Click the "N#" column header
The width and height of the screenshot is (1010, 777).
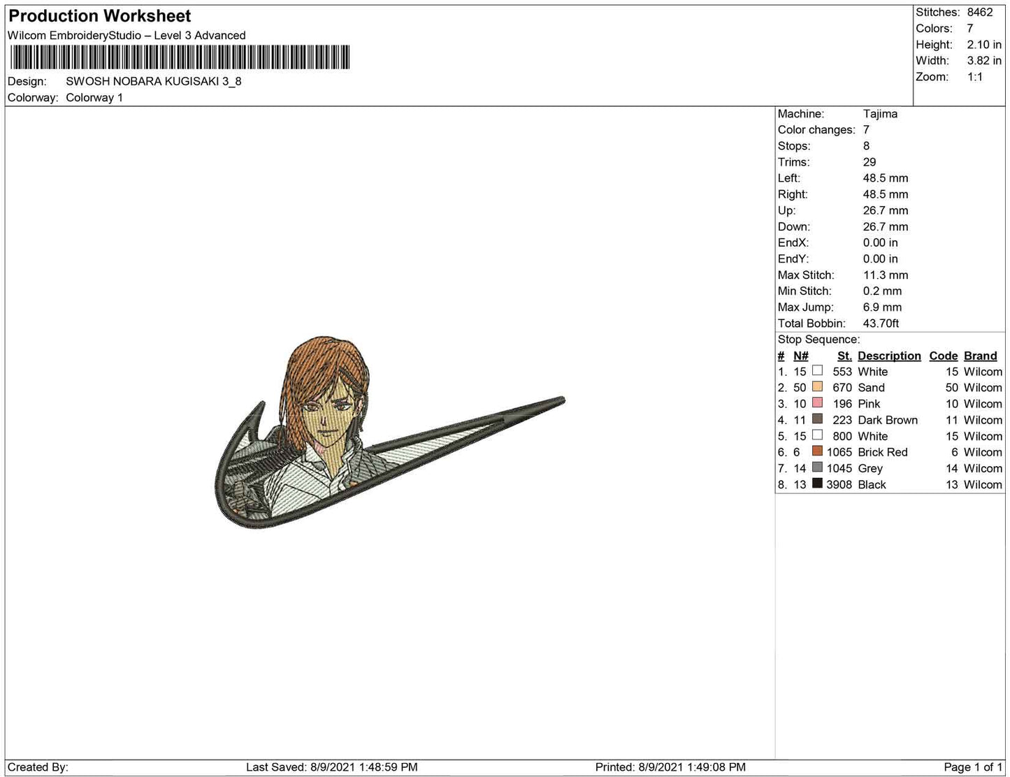coord(801,356)
